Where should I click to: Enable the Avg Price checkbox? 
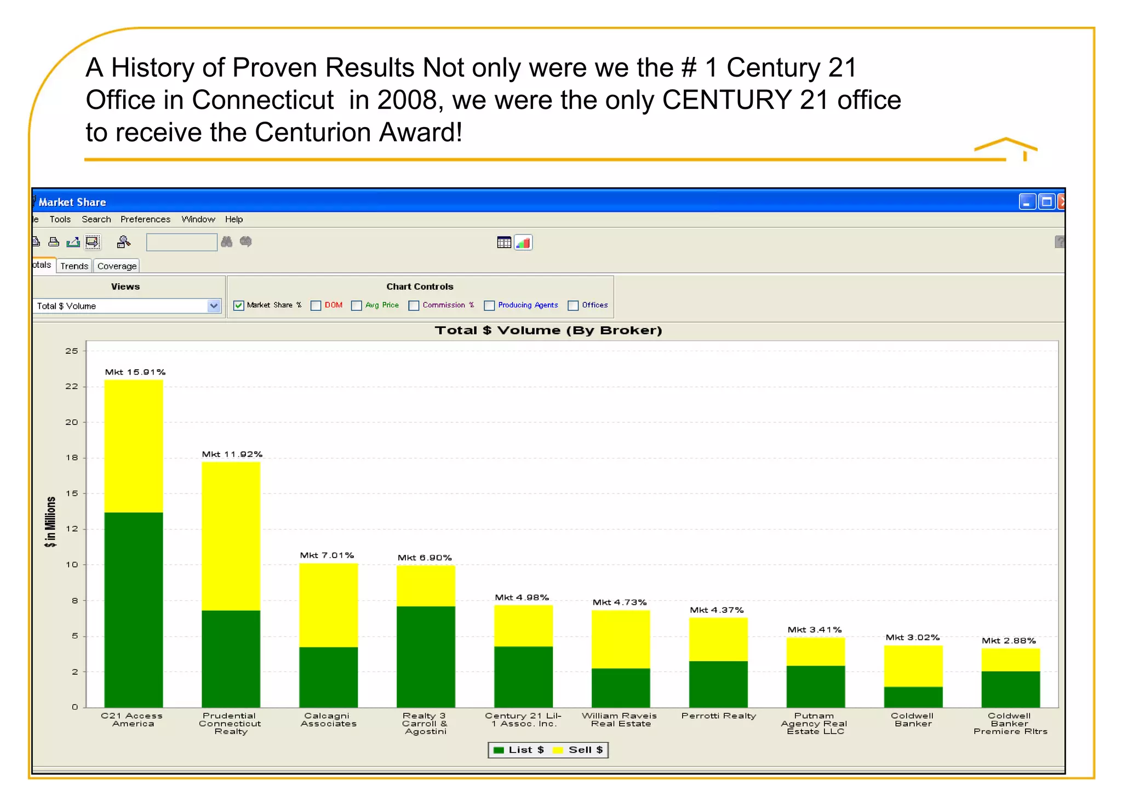(357, 306)
